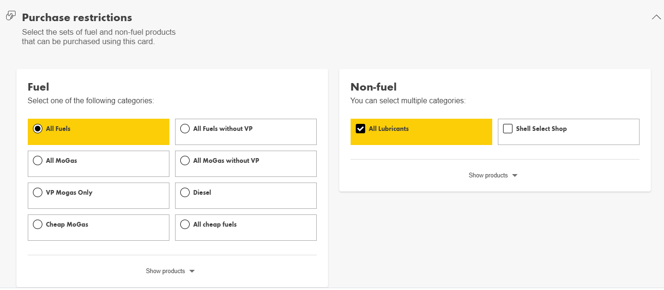The height and width of the screenshot is (290, 664).
Task: Click the Non-fuel Show products arrow icon
Action: 514,176
